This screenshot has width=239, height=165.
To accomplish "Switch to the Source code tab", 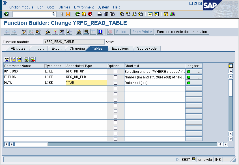I will click(x=147, y=49).
